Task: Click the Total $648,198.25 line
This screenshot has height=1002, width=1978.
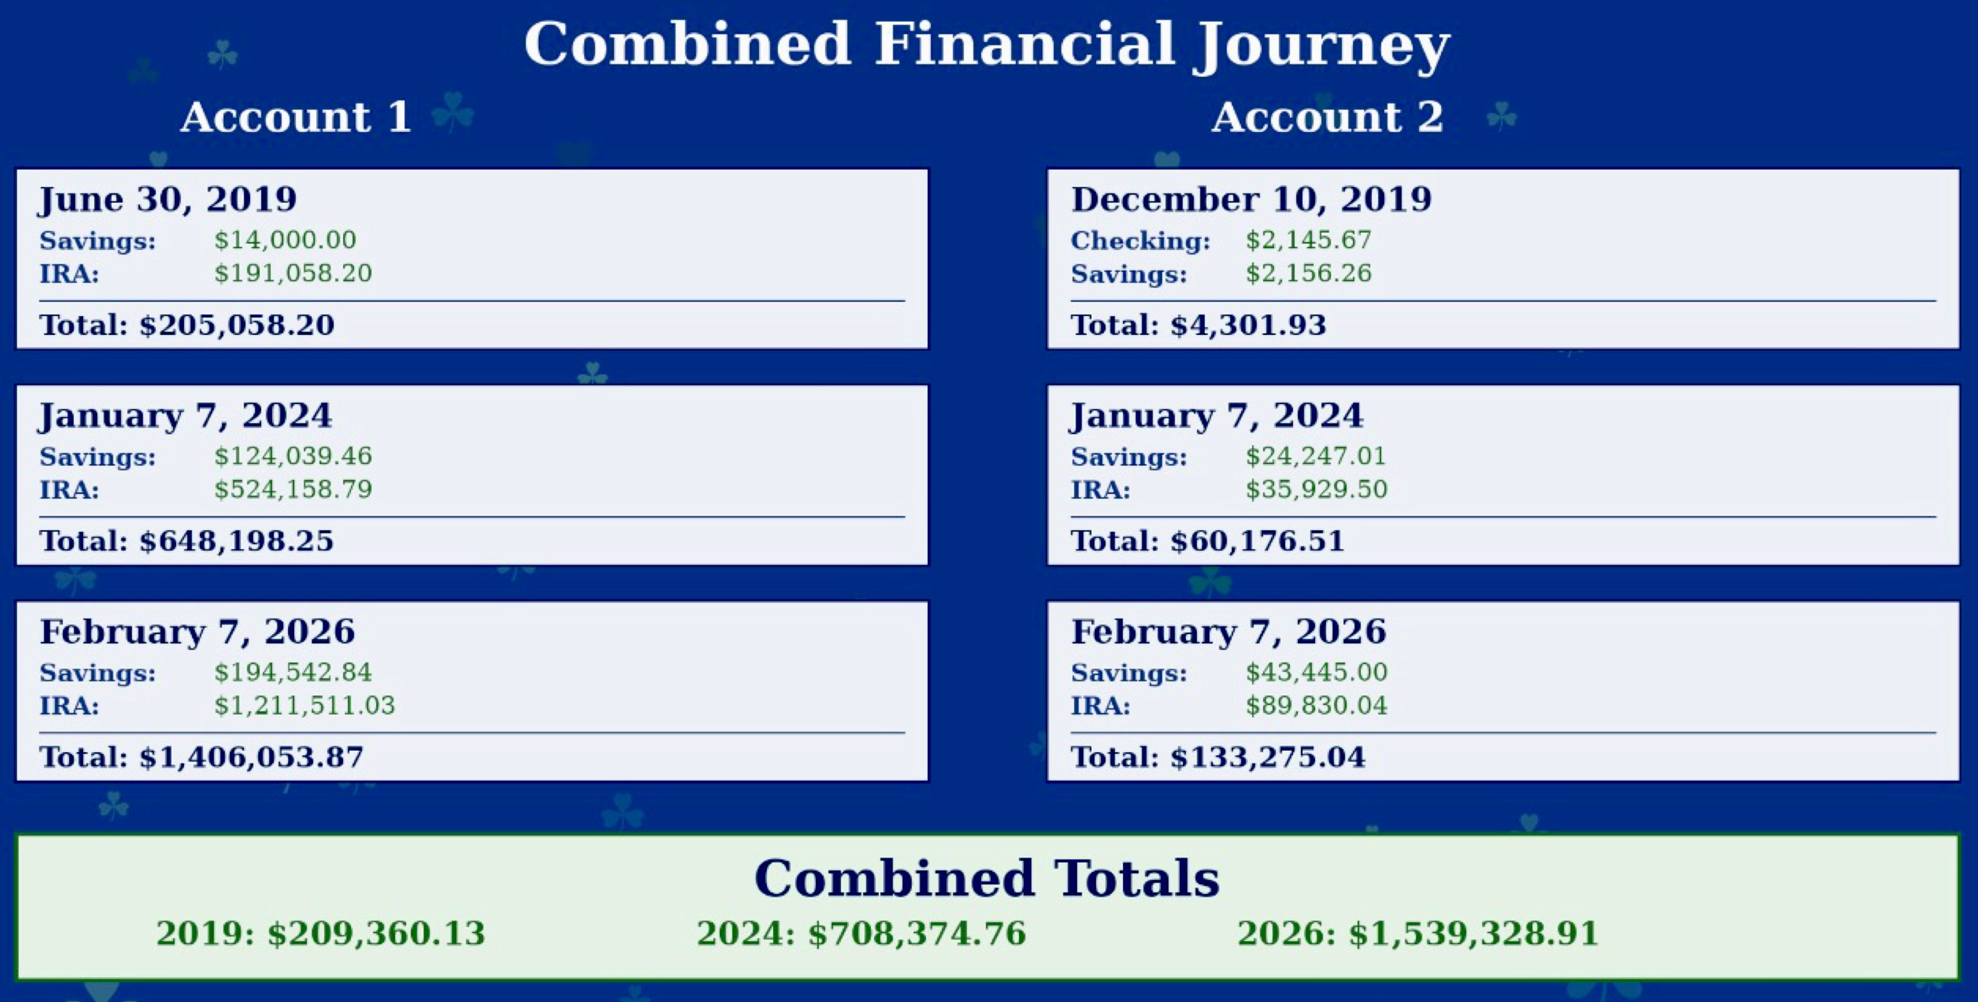Action: [x=187, y=540]
